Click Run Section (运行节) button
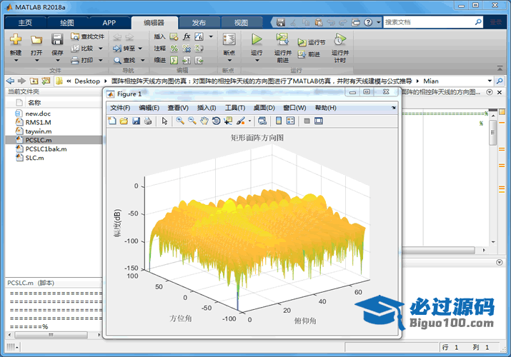Image resolution: width=511 pixels, height=357 pixels. (312, 42)
